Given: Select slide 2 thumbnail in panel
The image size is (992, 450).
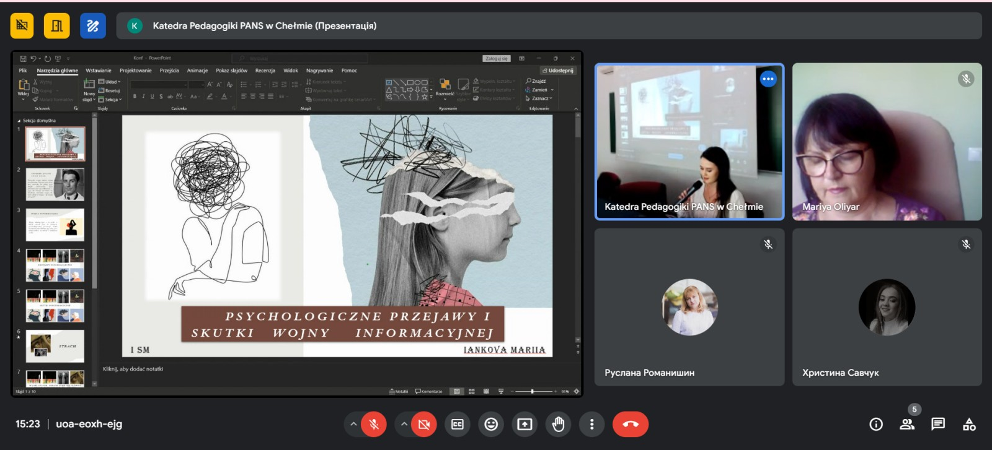Looking at the screenshot, I should tap(55, 184).
